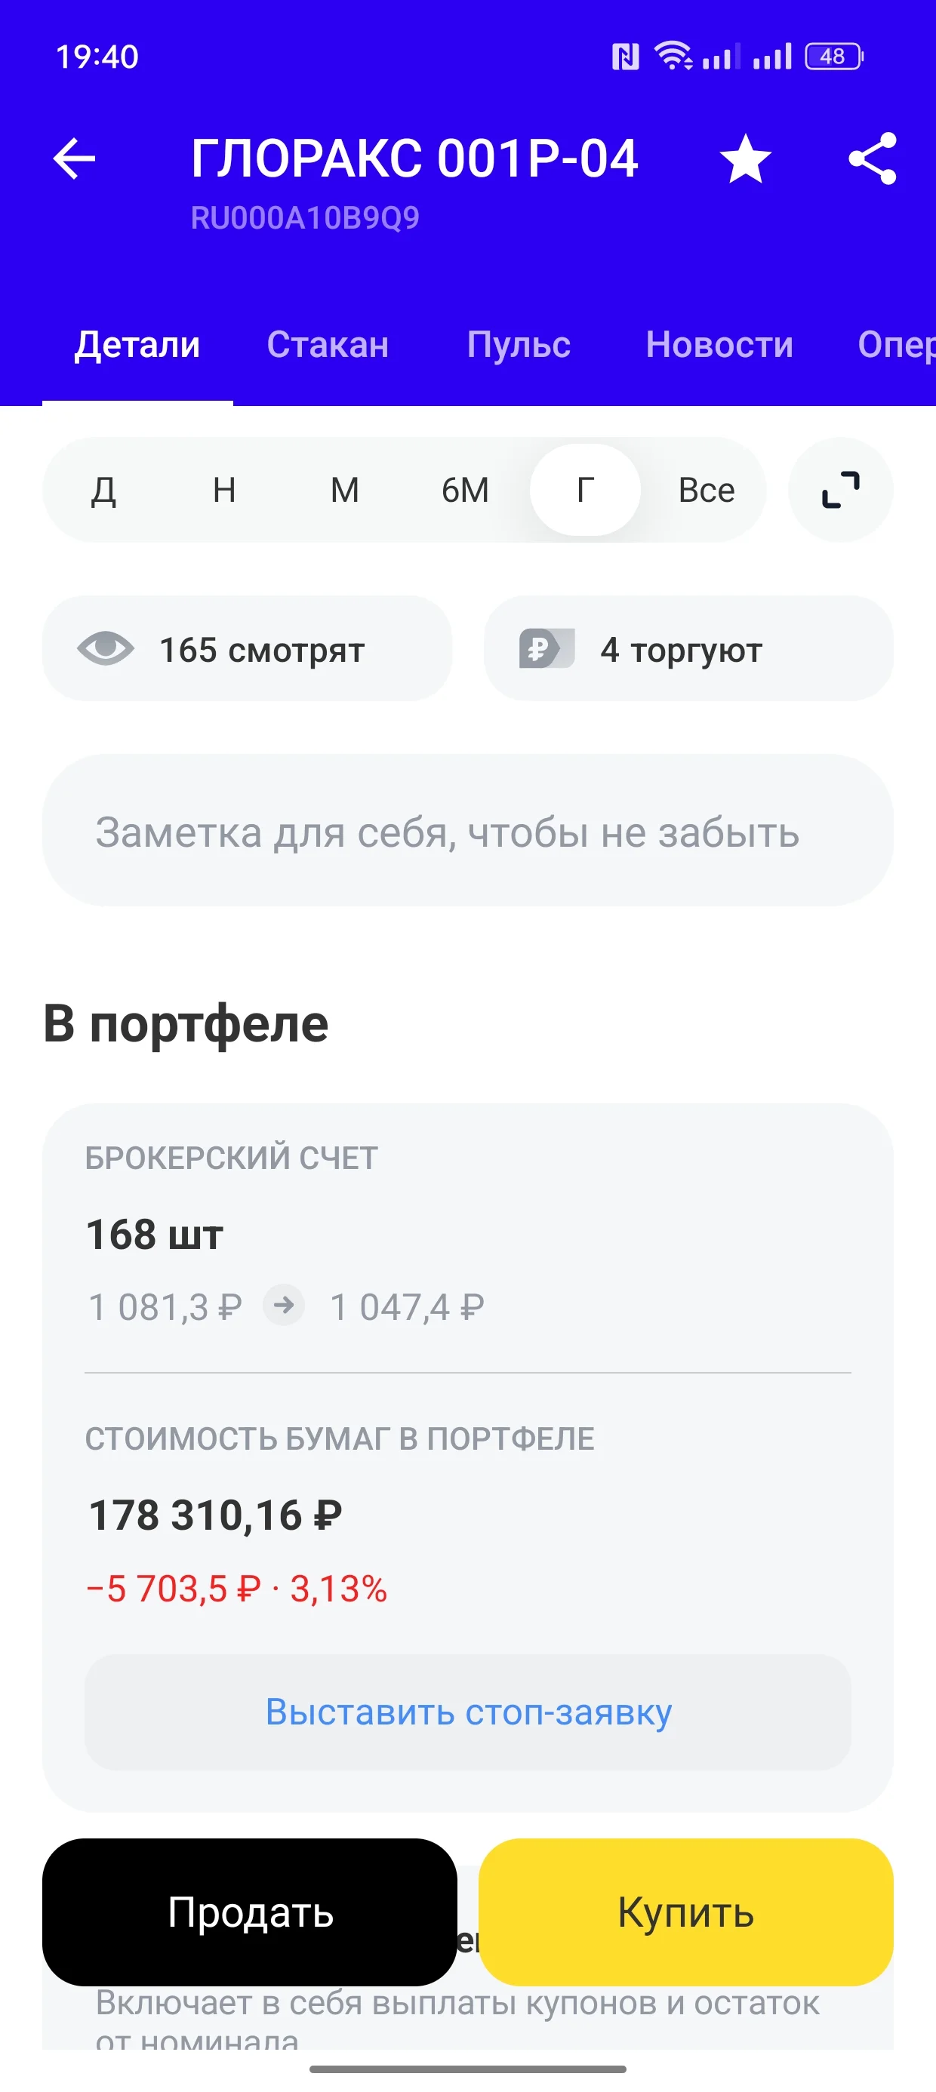Focus the Заметка для себя note field
Screen dimensions: 936x2092
coord(468,830)
